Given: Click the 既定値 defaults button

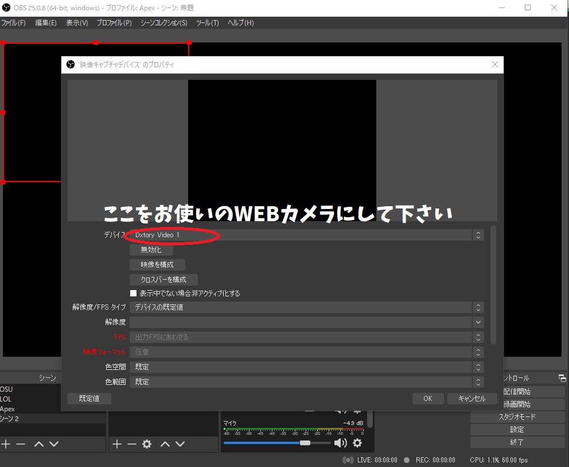Looking at the screenshot, I should click(89, 398).
